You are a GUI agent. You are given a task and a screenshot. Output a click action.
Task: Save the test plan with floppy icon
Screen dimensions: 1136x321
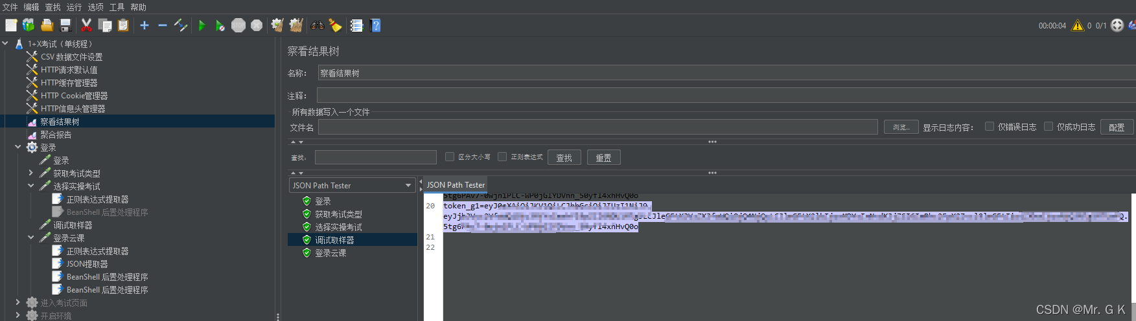tap(65, 25)
